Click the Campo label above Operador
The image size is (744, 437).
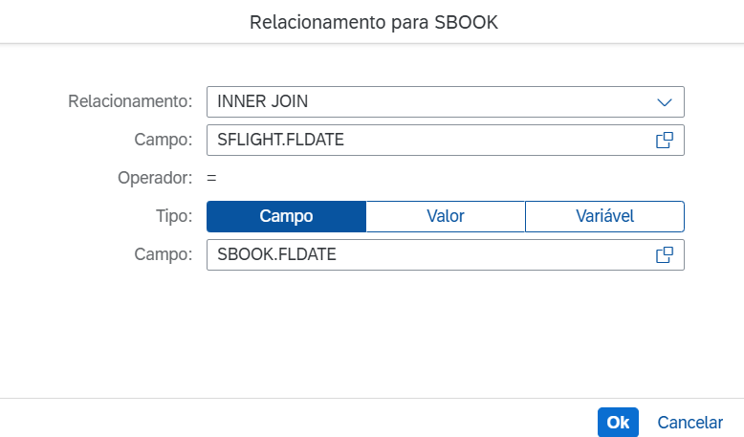click(164, 140)
